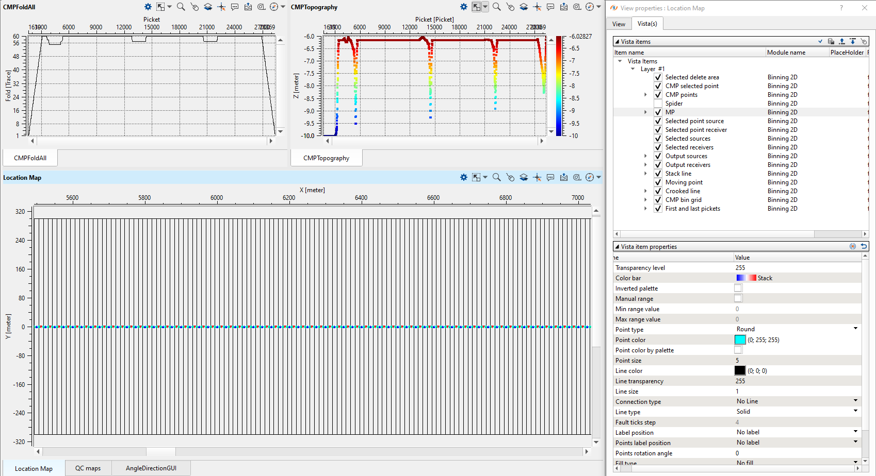Viewport: 876px width, 476px height.
Task: Click the cyan Point color swatch
Action: click(740, 339)
